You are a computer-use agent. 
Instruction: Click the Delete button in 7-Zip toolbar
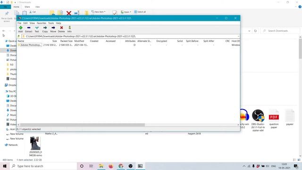click(x=61, y=29)
